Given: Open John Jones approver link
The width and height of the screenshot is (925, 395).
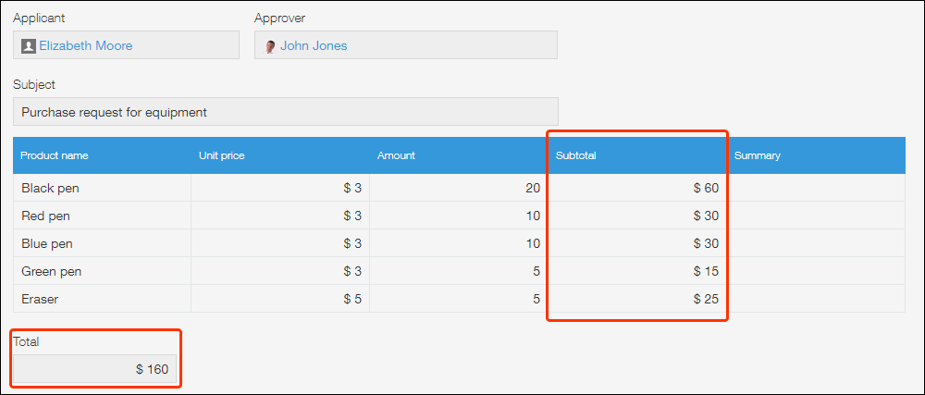Looking at the screenshot, I should point(314,45).
